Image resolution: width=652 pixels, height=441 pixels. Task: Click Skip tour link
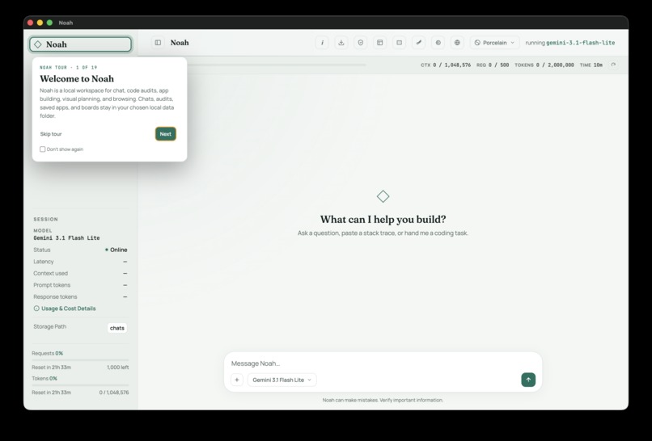click(51, 134)
